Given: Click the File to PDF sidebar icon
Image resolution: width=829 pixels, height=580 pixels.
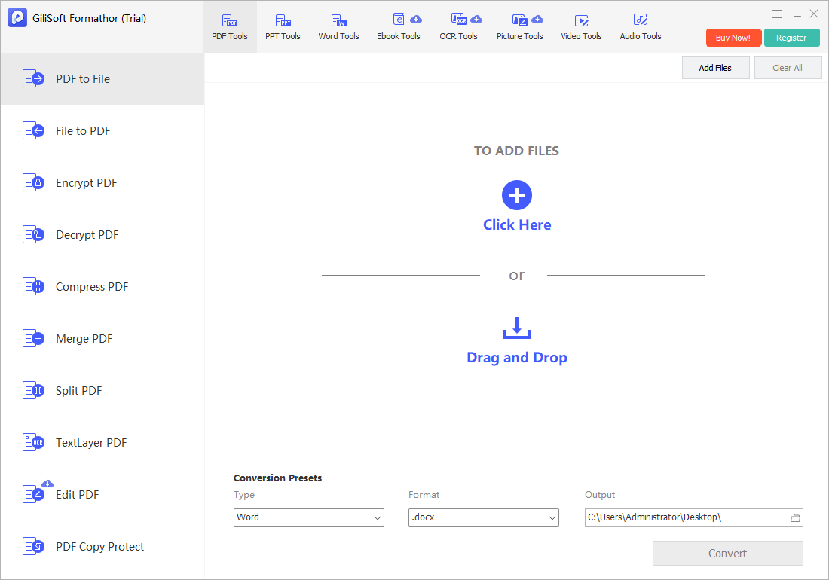Looking at the screenshot, I should click(x=33, y=130).
